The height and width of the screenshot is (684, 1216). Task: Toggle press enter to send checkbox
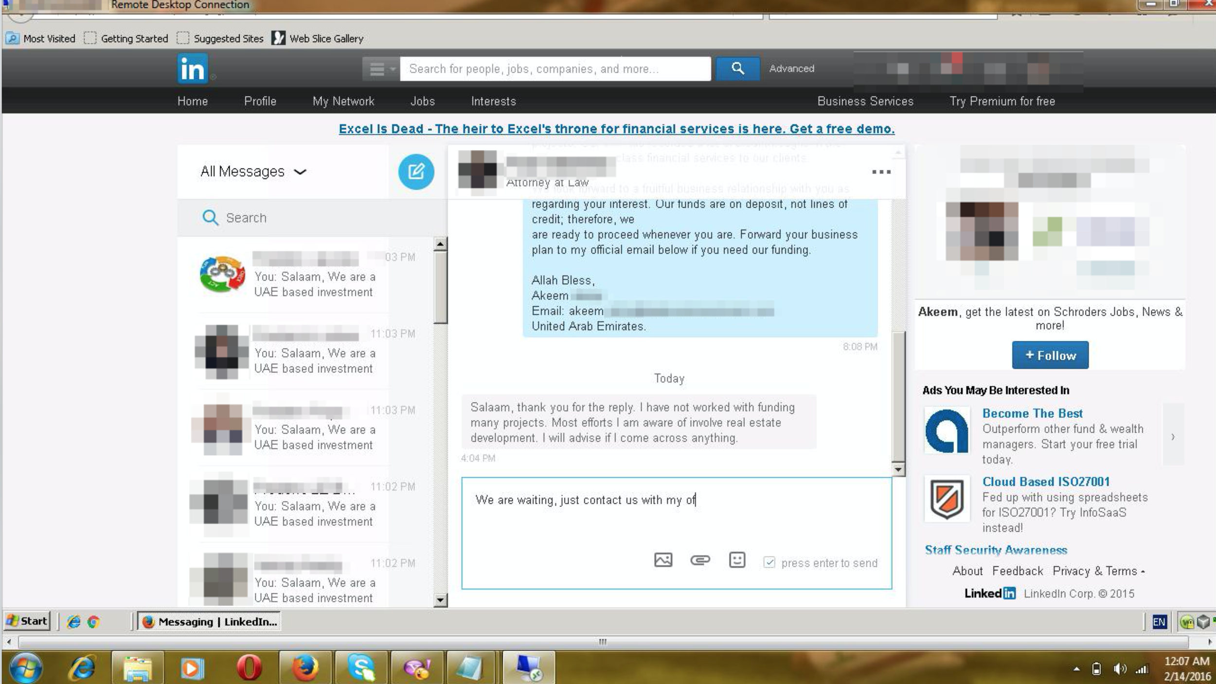769,562
